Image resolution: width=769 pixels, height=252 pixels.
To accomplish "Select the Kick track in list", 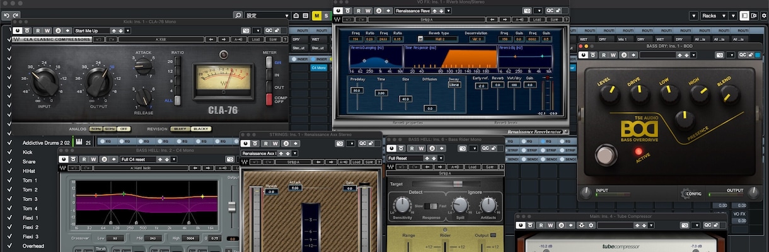I will [x=27, y=152].
